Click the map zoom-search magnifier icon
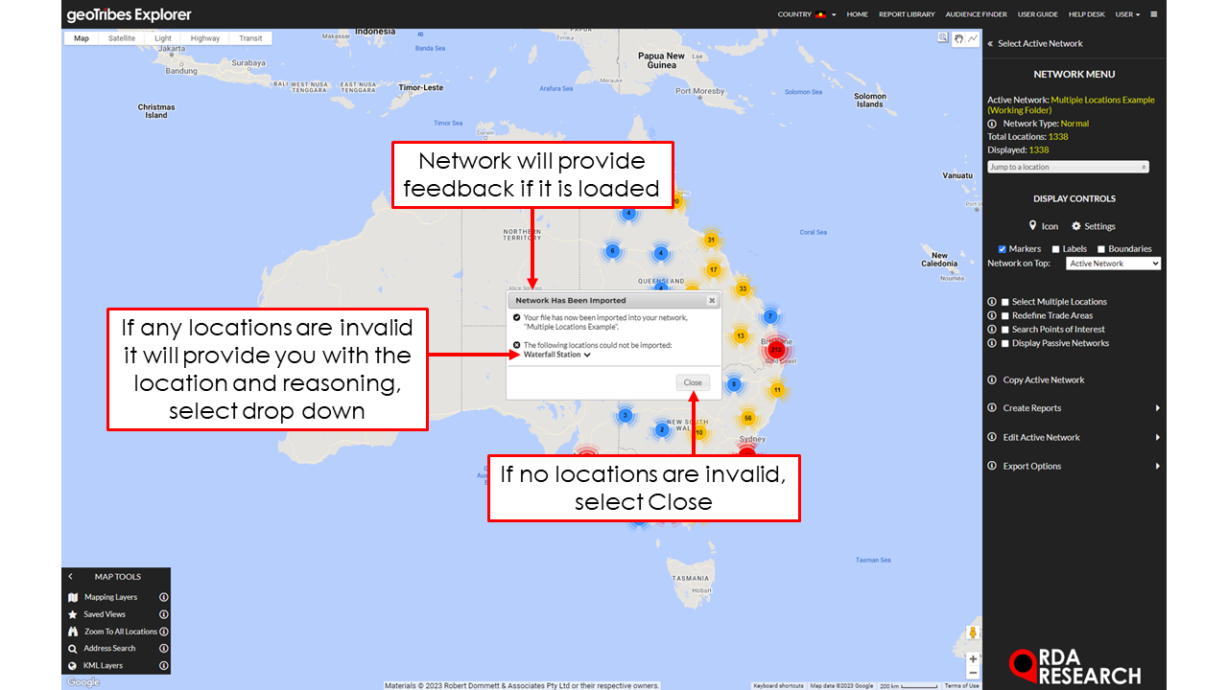This screenshot has width=1228, height=690. 943,38
